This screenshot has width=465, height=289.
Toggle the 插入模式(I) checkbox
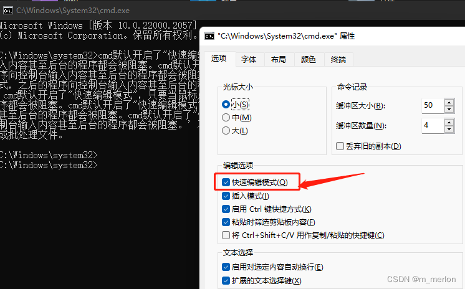(x=226, y=196)
